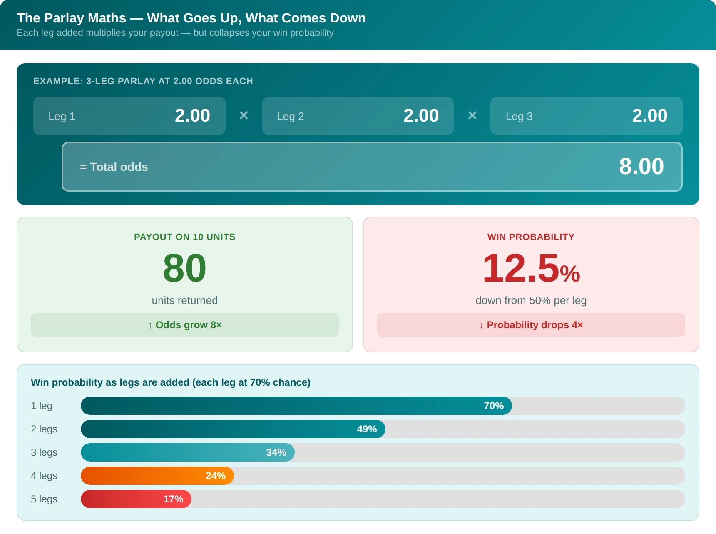Click the Probability drops 4× badge
716x534 pixels.
(x=531, y=325)
